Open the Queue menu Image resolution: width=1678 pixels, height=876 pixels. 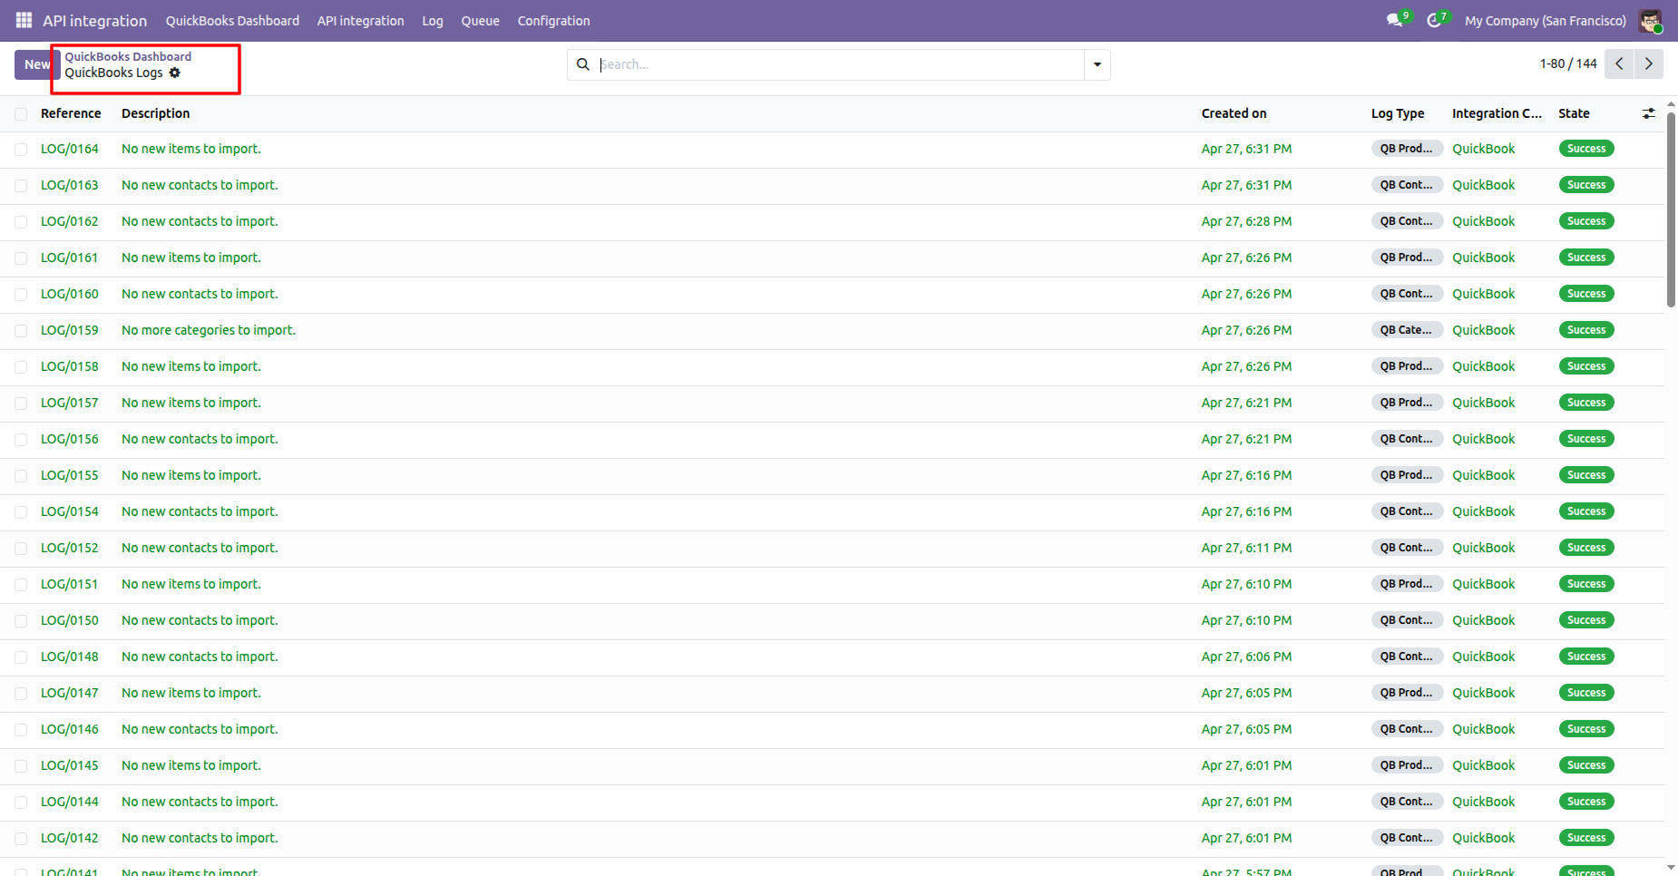480,20
